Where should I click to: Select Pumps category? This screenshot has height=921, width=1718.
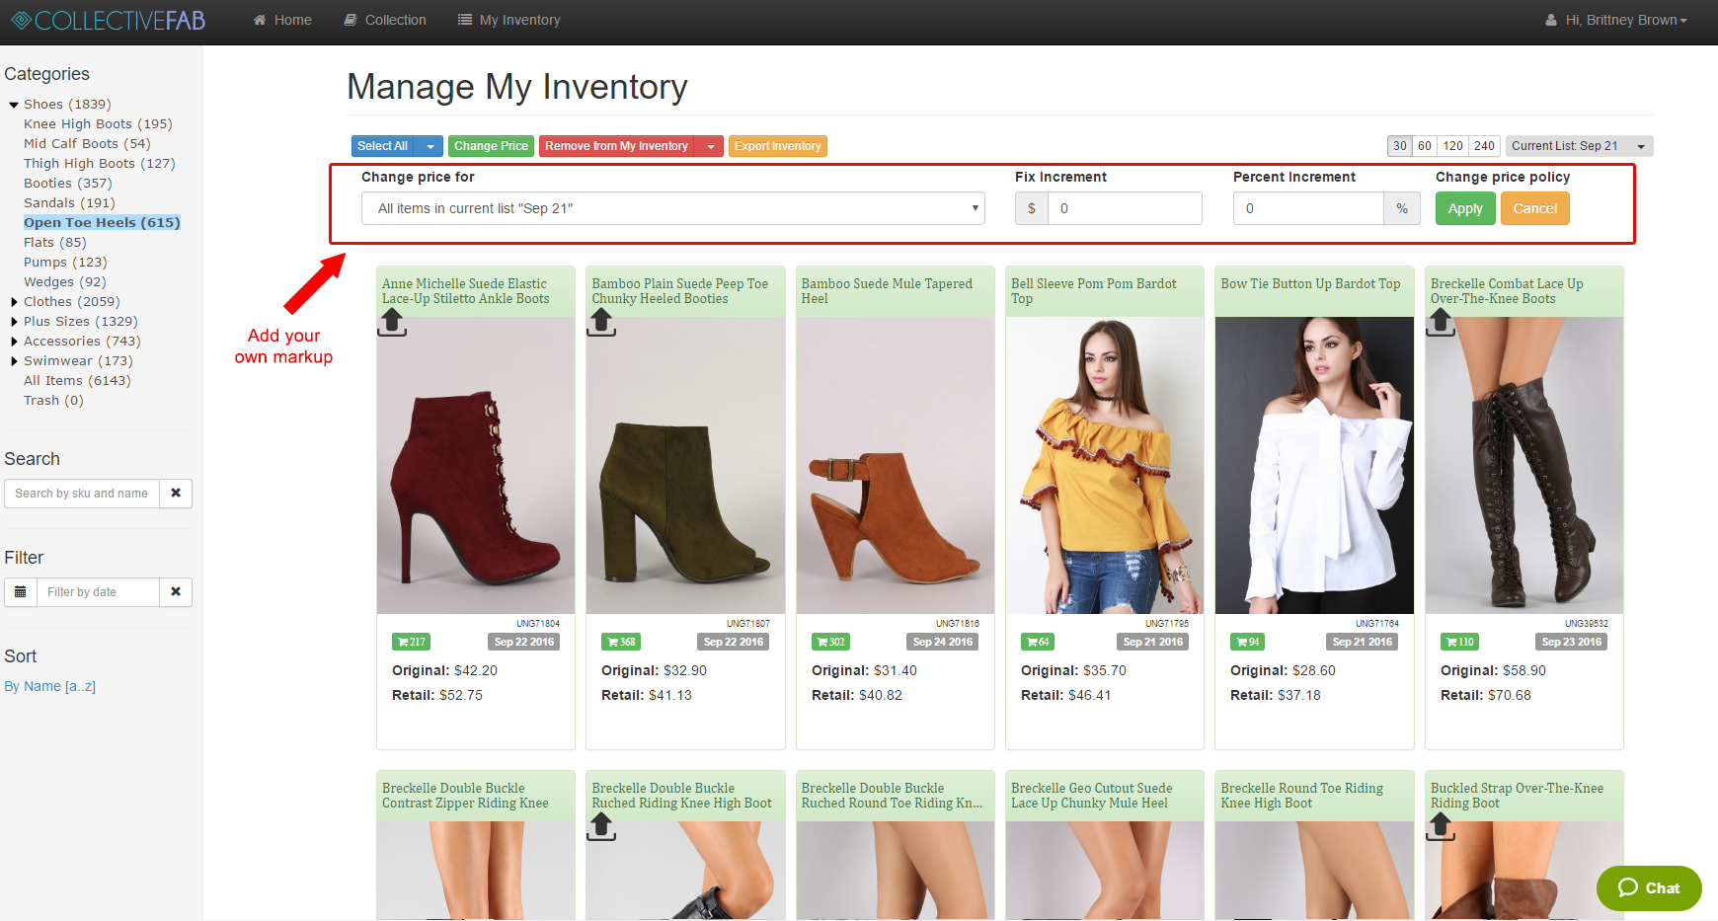(65, 263)
